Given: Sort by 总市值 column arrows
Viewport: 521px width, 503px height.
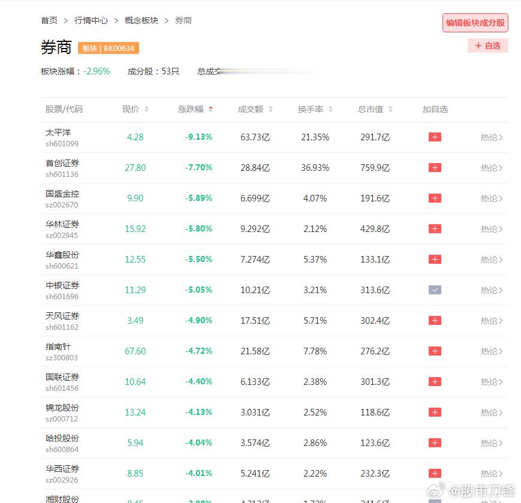Looking at the screenshot, I should 390,109.
